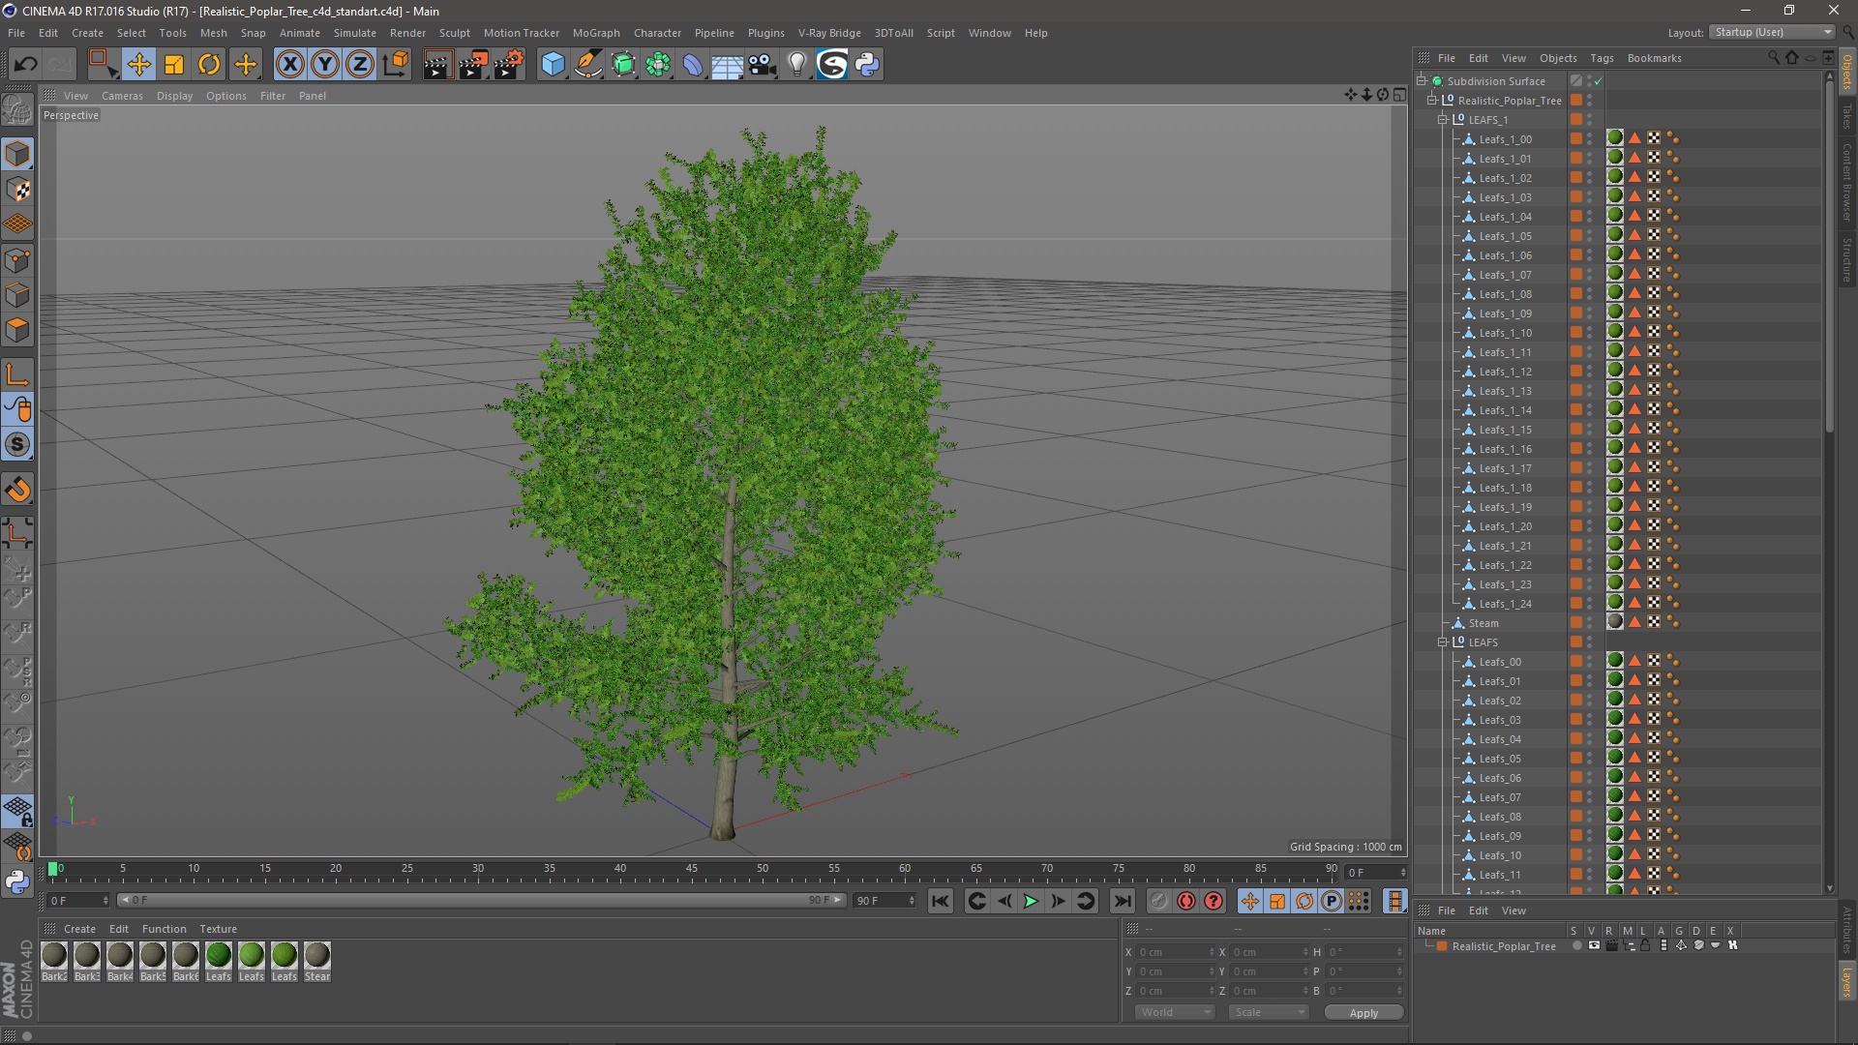1858x1045 pixels.
Task: Select the first Leafs material swatch
Action: [x=219, y=961]
